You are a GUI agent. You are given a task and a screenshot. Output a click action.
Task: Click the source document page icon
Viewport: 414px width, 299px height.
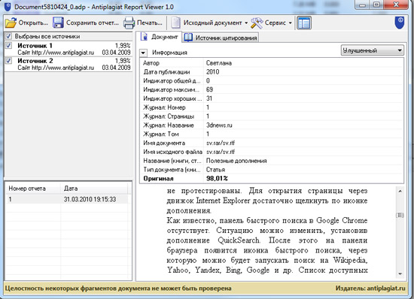click(x=175, y=23)
